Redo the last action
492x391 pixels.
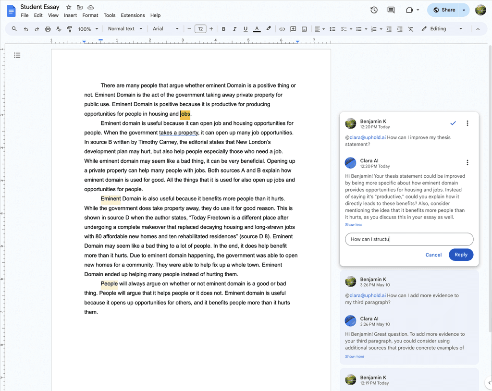click(37, 29)
